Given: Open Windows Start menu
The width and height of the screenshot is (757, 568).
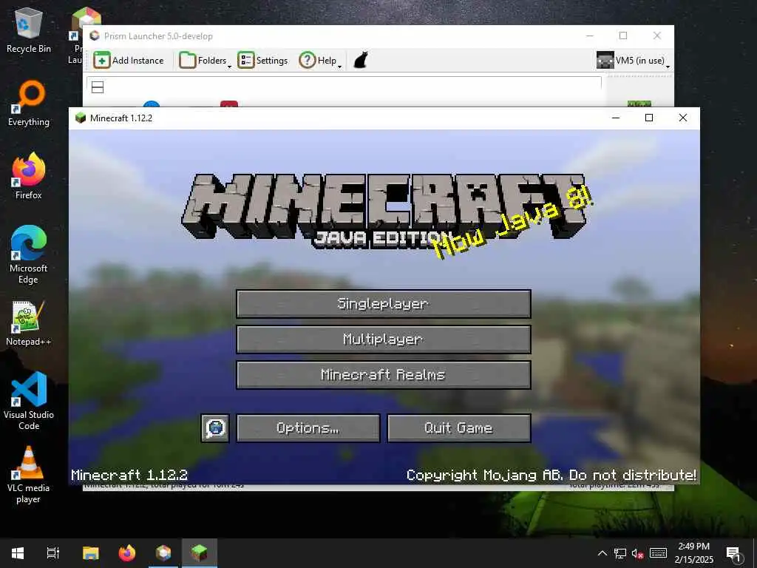Looking at the screenshot, I should [x=18, y=553].
